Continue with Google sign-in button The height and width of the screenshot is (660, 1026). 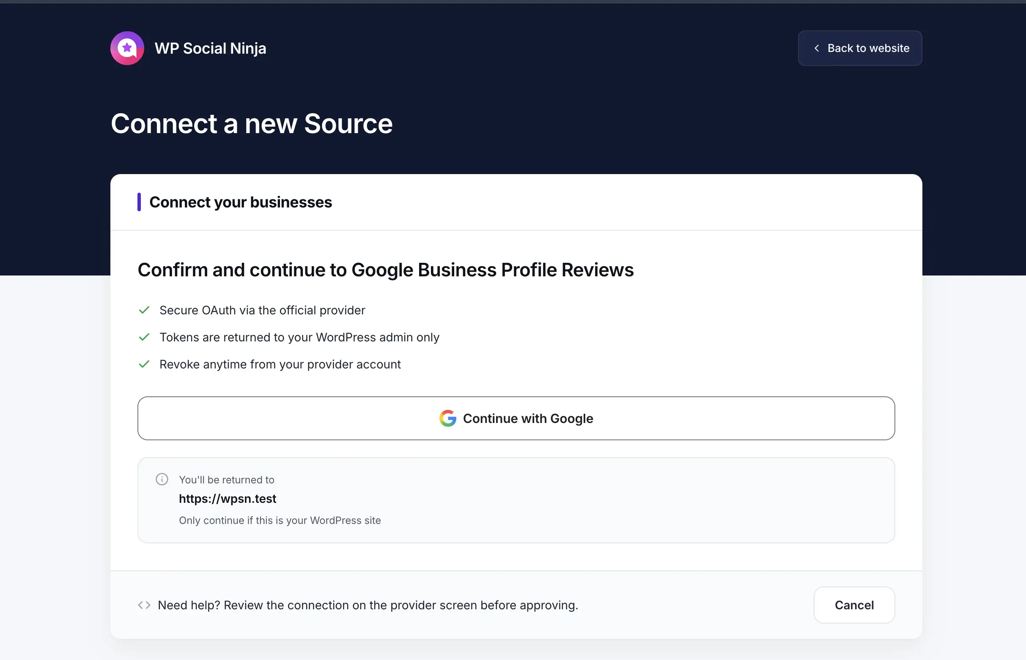tap(516, 418)
